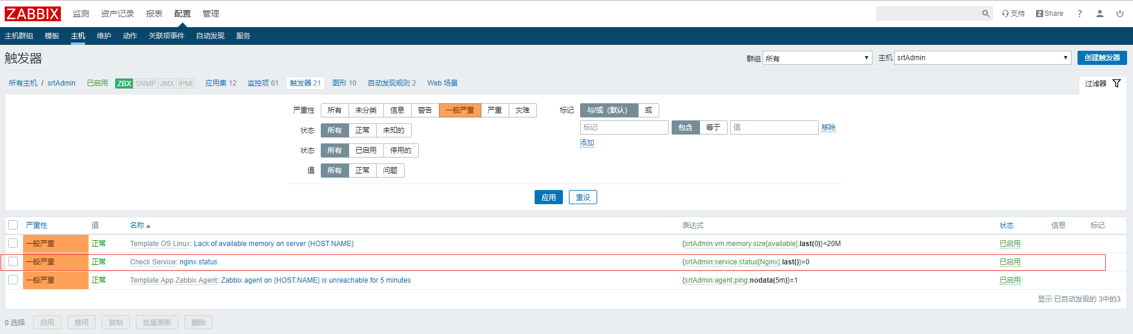Select checkbox for Lack of available memory trigger
Image resolution: width=1133 pixels, height=334 pixels.
(x=13, y=243)
